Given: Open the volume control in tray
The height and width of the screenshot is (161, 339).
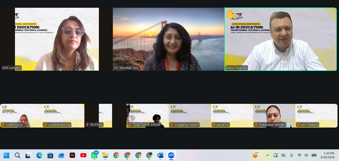Looking at the screenshot, I should pos(306,155).
